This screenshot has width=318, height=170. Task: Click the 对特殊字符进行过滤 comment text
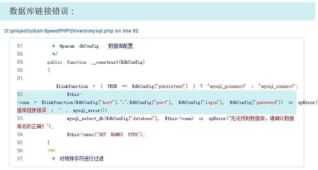pyautogui.click(x=82, y=158)
